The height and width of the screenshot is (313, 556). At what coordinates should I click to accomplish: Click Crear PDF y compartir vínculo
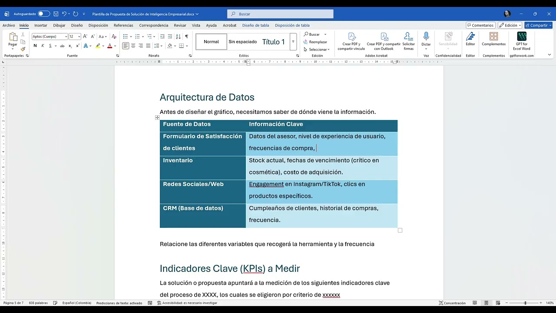[351, 41]
